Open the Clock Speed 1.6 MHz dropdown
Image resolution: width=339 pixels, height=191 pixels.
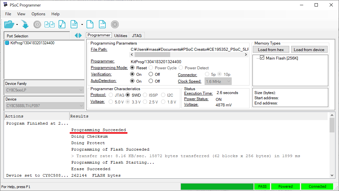click(218, 81)
